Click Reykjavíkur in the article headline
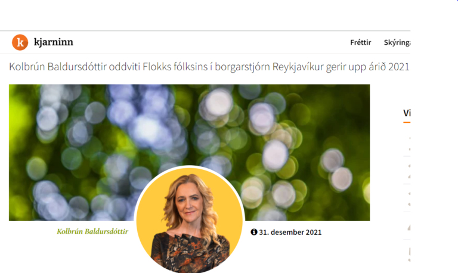 point(298,67)
